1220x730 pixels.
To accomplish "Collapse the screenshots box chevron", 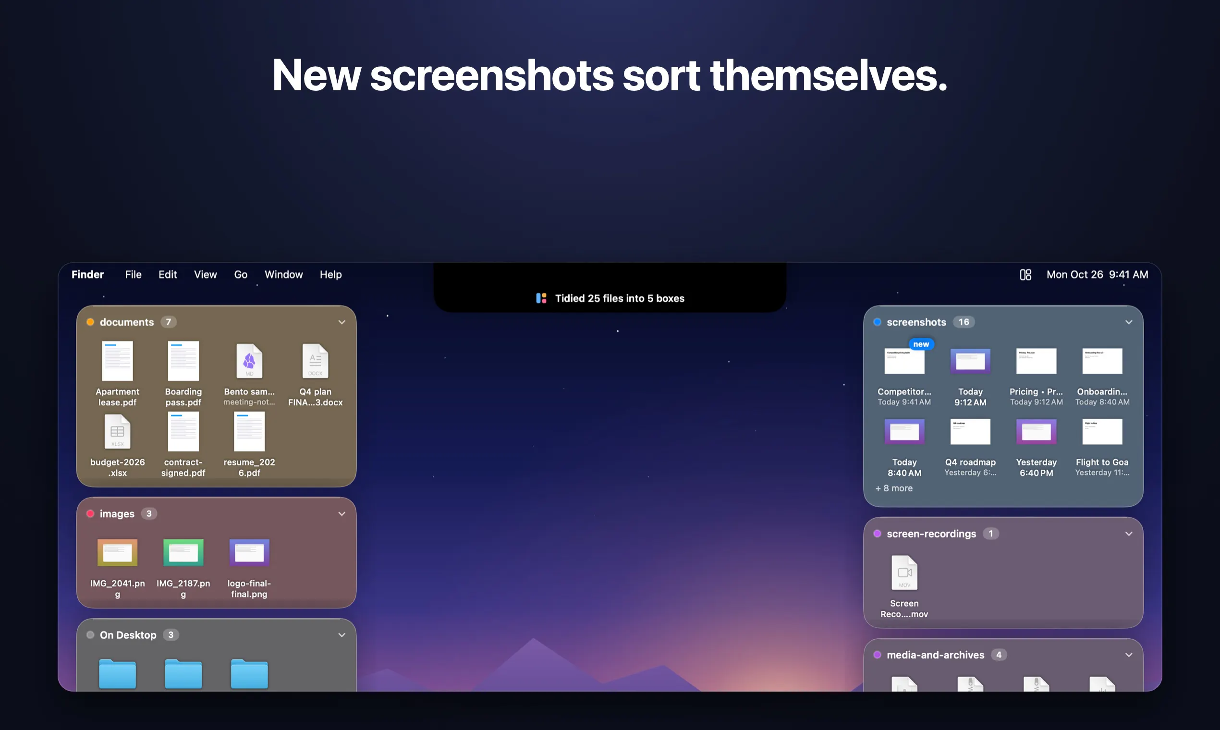I will point(1129,322).
